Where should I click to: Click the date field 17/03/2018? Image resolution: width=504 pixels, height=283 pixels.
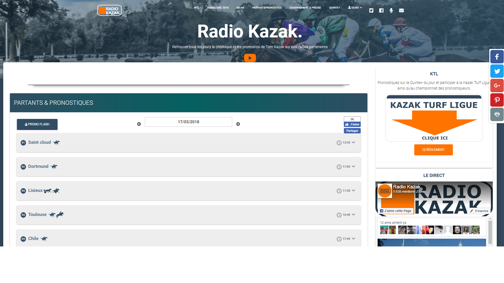(189, 122)
